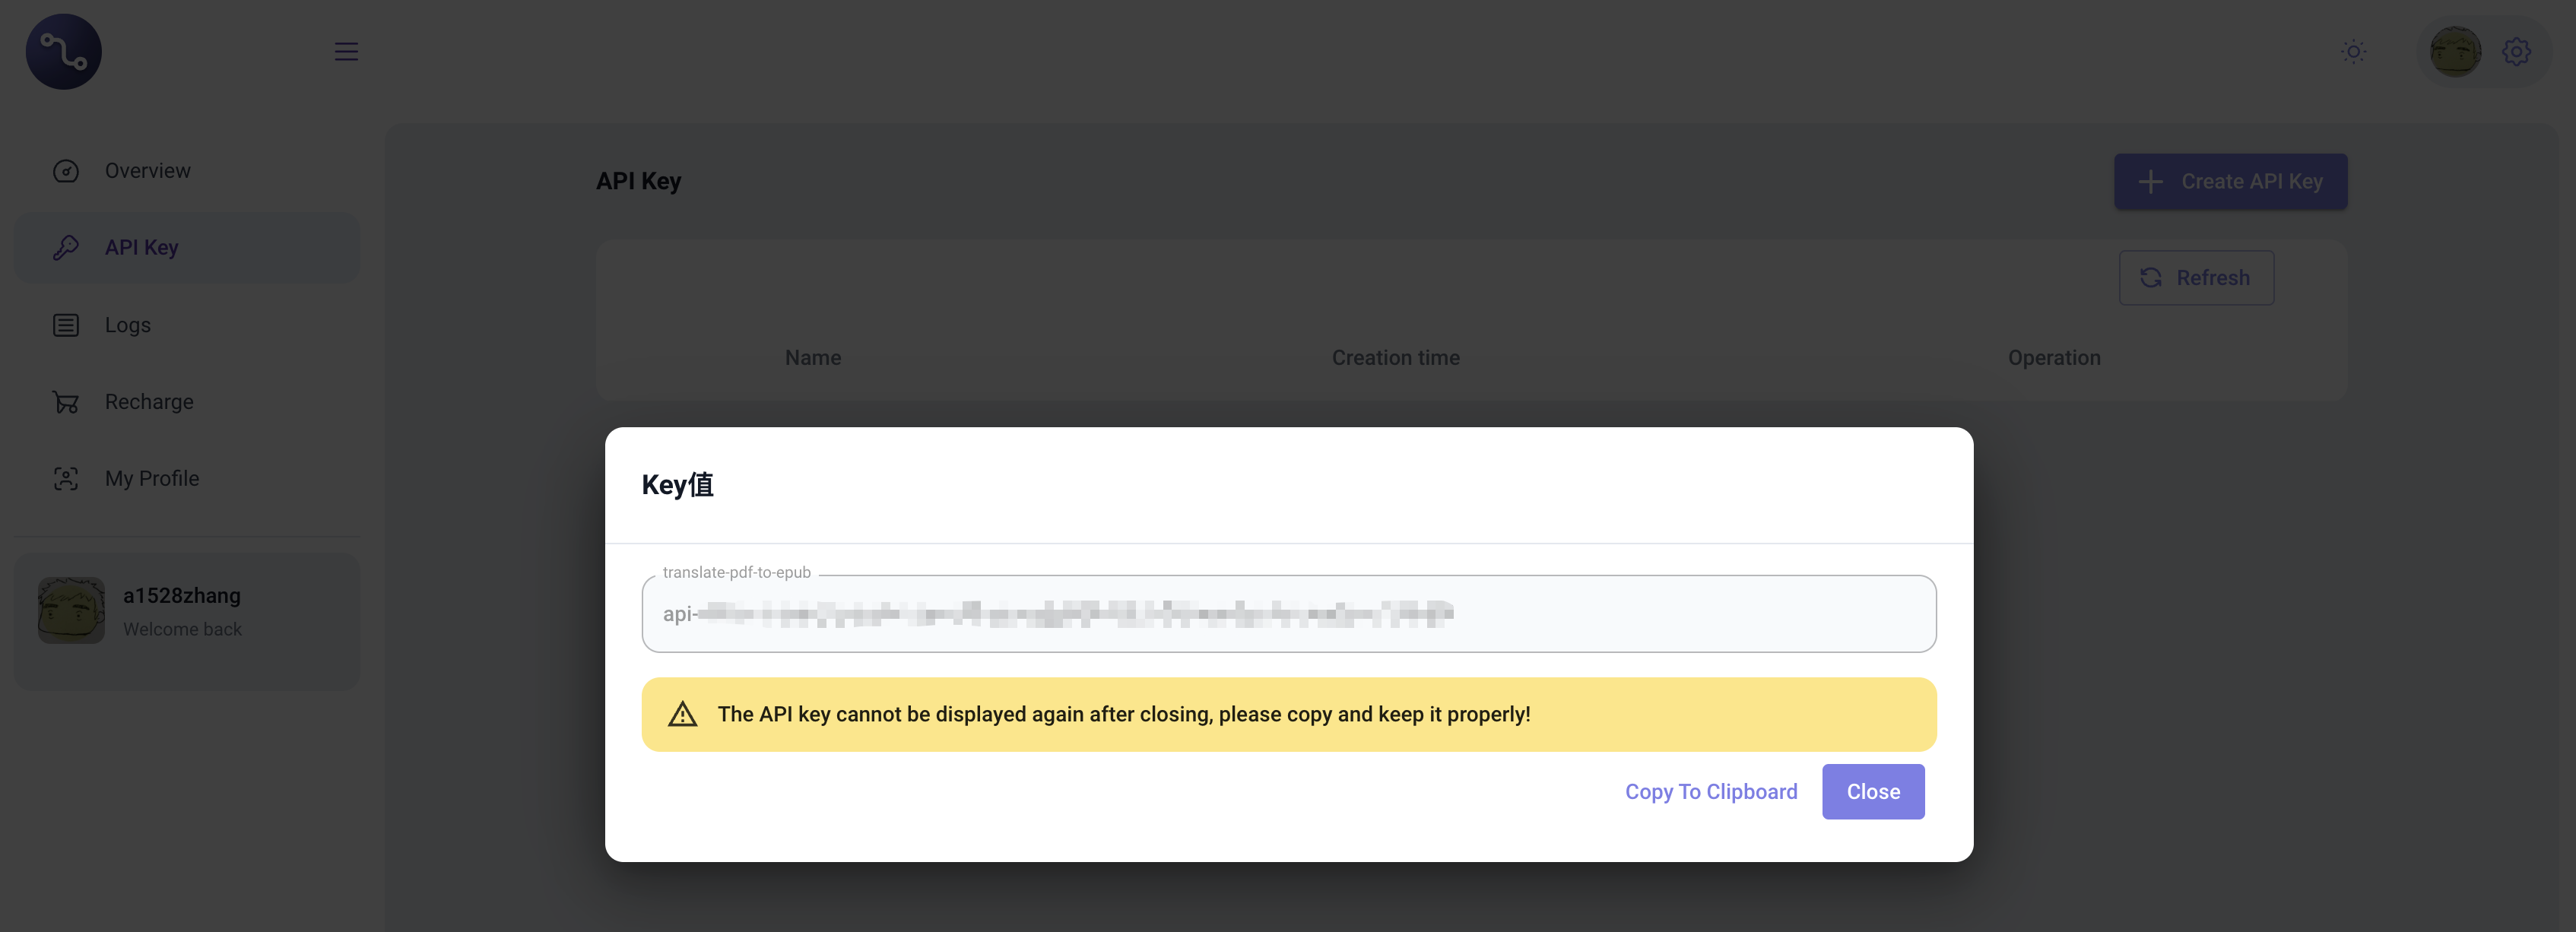Refresh the API key list
The width and height of the screenshot is (2576, 932).
pos(2196,278)
